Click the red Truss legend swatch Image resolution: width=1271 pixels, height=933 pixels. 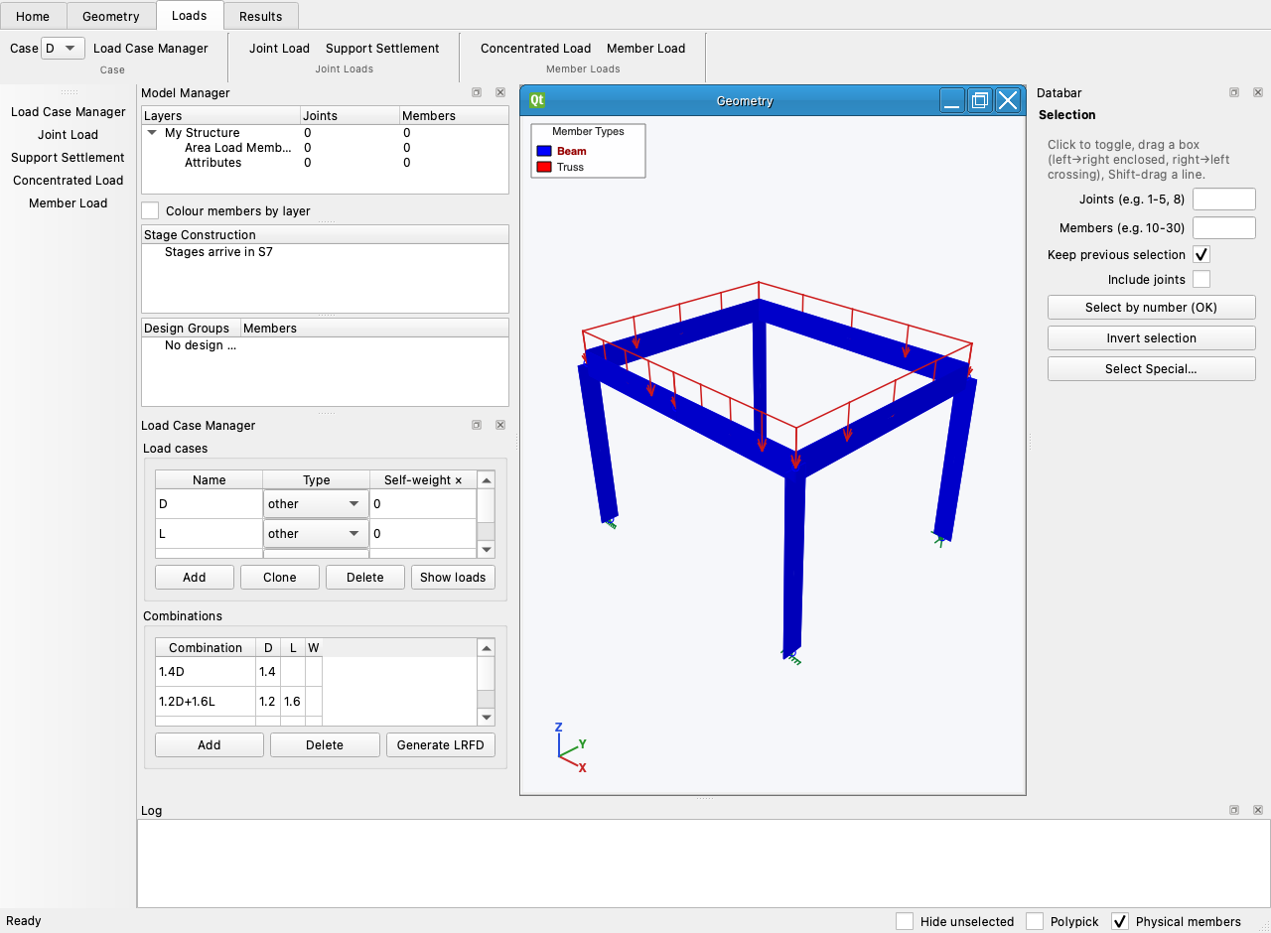[x=544, y=167]
